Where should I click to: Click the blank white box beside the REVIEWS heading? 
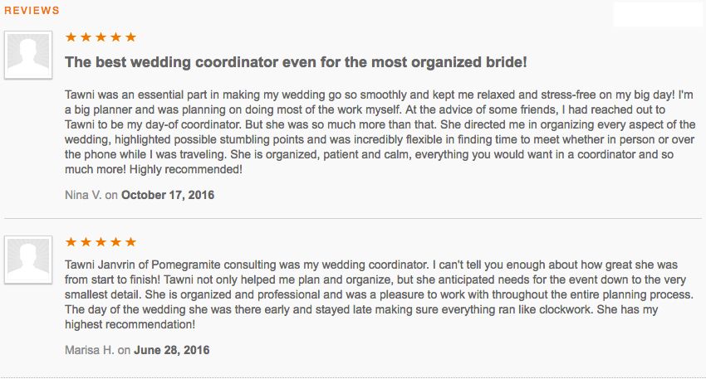(658, 14)
